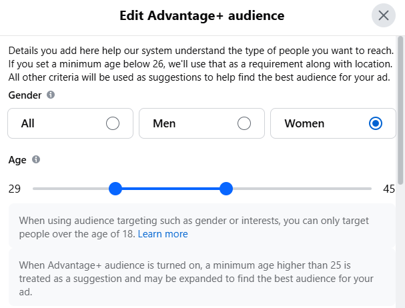Image resolution: width=405 pixels, height=308 pixels.
Task: Click the gray track right of maximum handle
Action: pos(300,189)
